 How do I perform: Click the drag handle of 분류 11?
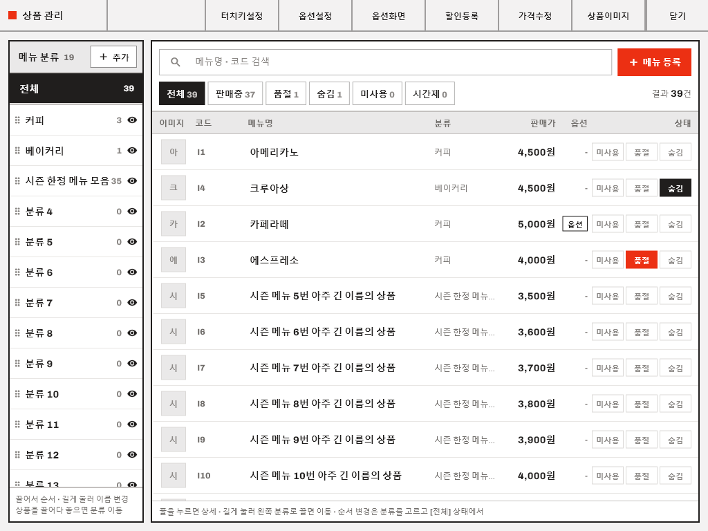pyautogui.click(x=17, y=425)
